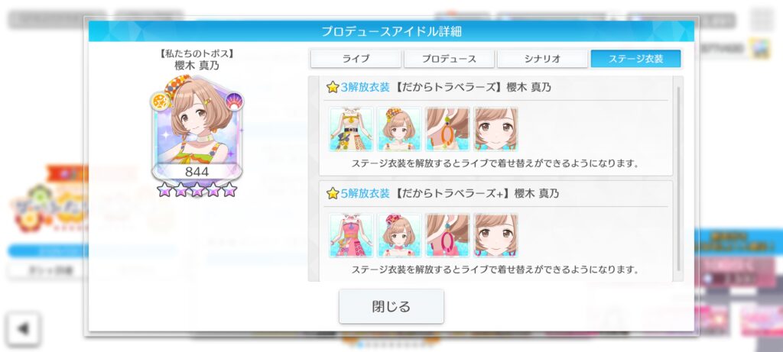
Task: Click the star icon beside 3解放衣装
Action: [333, 87]
